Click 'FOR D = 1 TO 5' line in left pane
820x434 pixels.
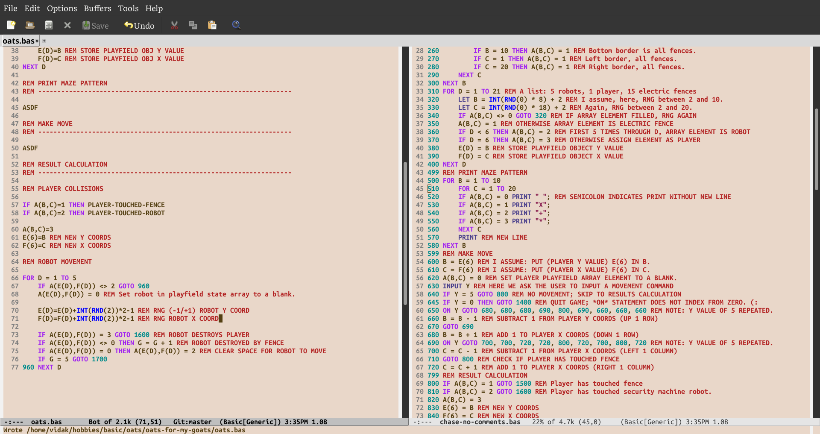tap(50, 278)
